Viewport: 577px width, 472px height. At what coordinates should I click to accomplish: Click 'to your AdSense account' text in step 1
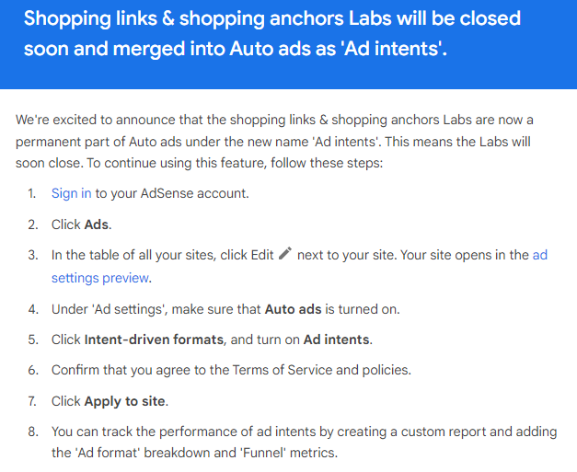[172, 193]
